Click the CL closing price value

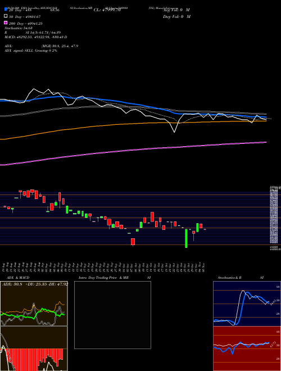(107, 10)
